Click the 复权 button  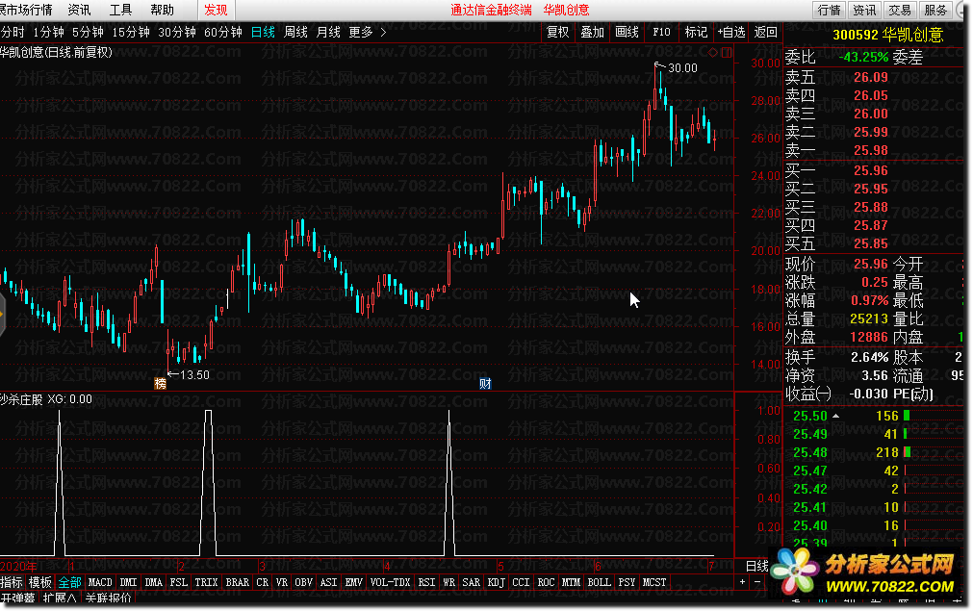558,33
